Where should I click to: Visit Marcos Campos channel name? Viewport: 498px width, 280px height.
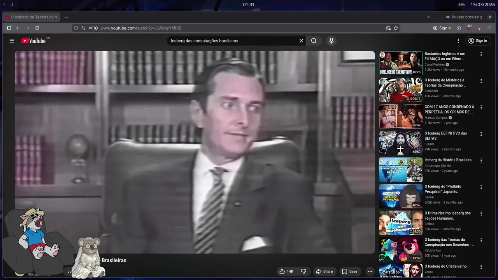pos(436,117)
